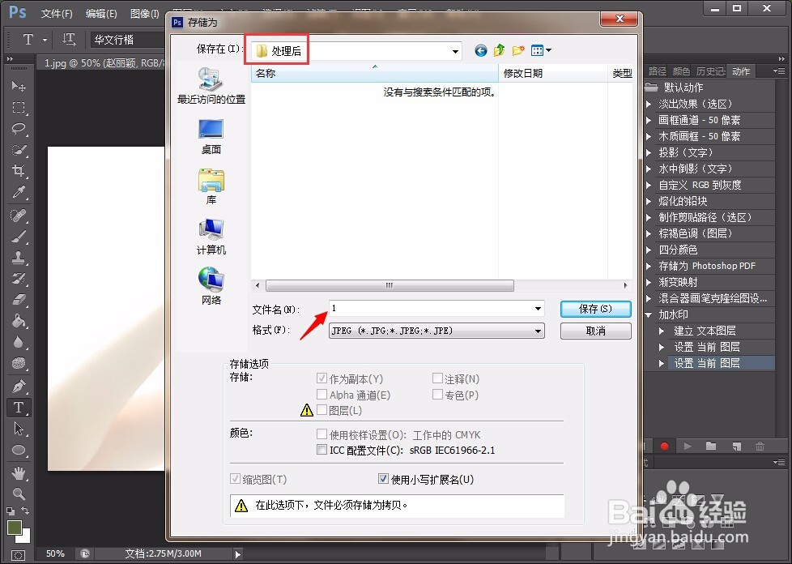The width and height of the screenshot is (792, 564).
Task: Select the Eyedropper tool
Action: point(19,191)
